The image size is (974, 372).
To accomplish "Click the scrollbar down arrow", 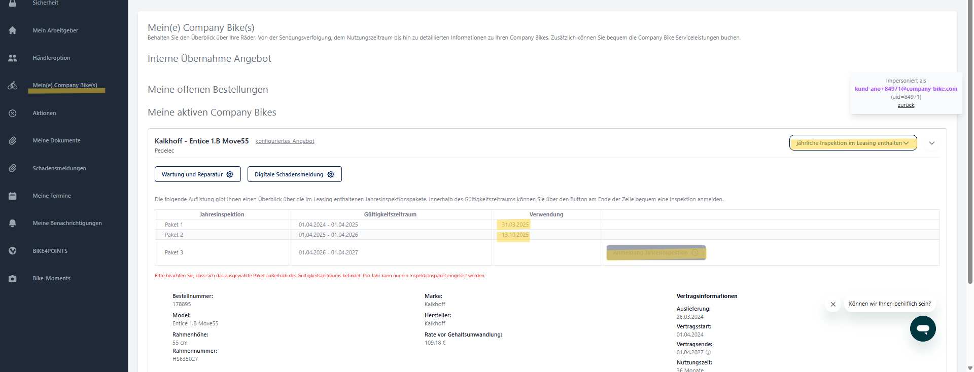I will (970, 368).
